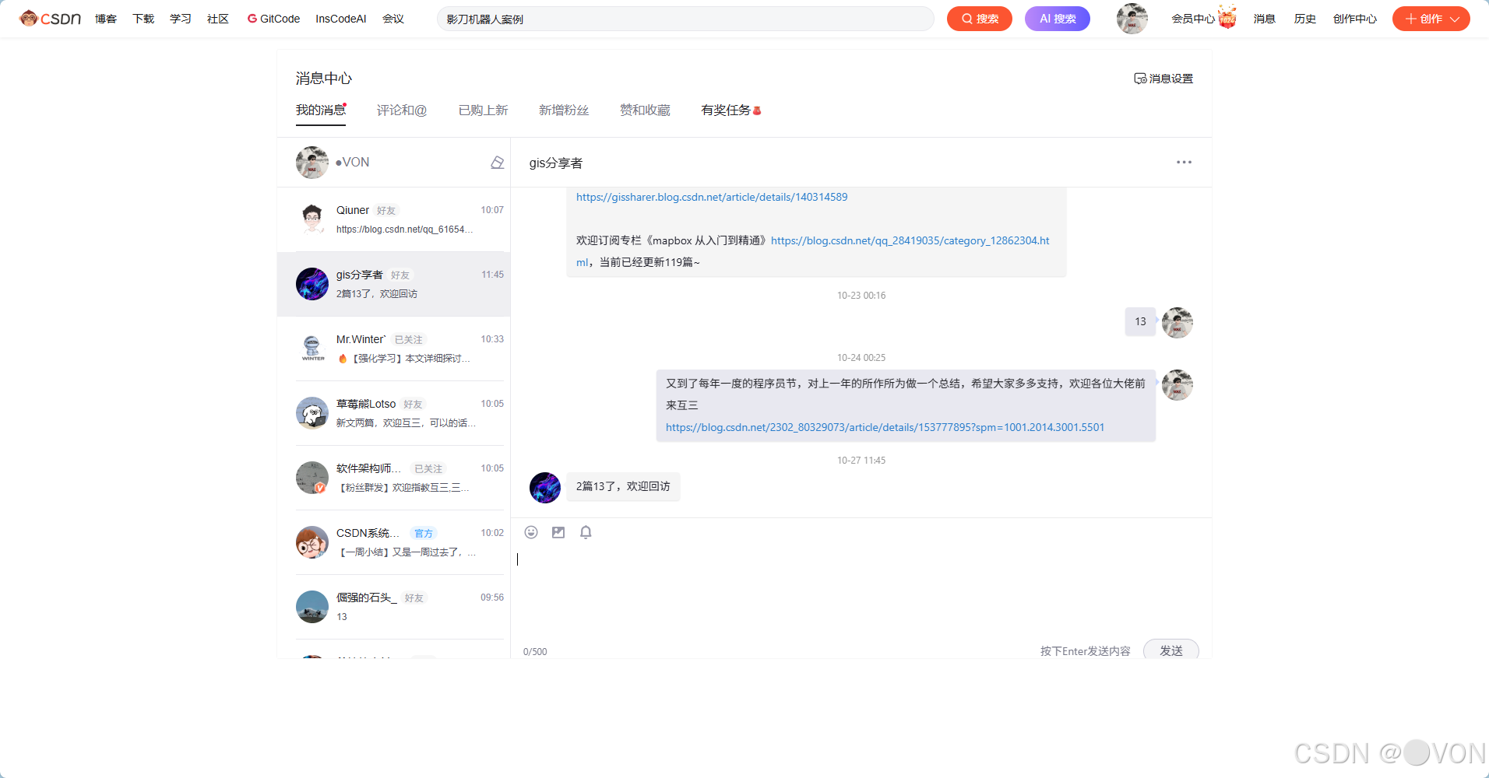Open the AI 搜索 option
This screenshot has width=1489, height=778.
click(1057, 18)
